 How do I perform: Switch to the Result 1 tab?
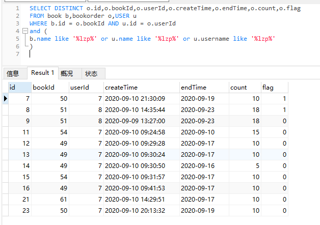click(x=43, y=73)
